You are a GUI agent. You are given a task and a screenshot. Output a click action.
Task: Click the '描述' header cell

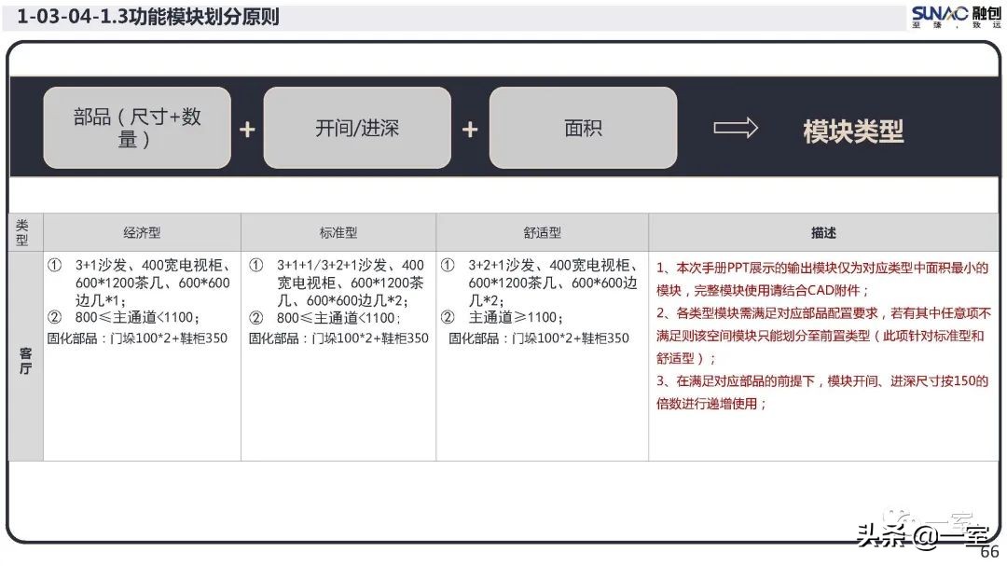(824, 232)
